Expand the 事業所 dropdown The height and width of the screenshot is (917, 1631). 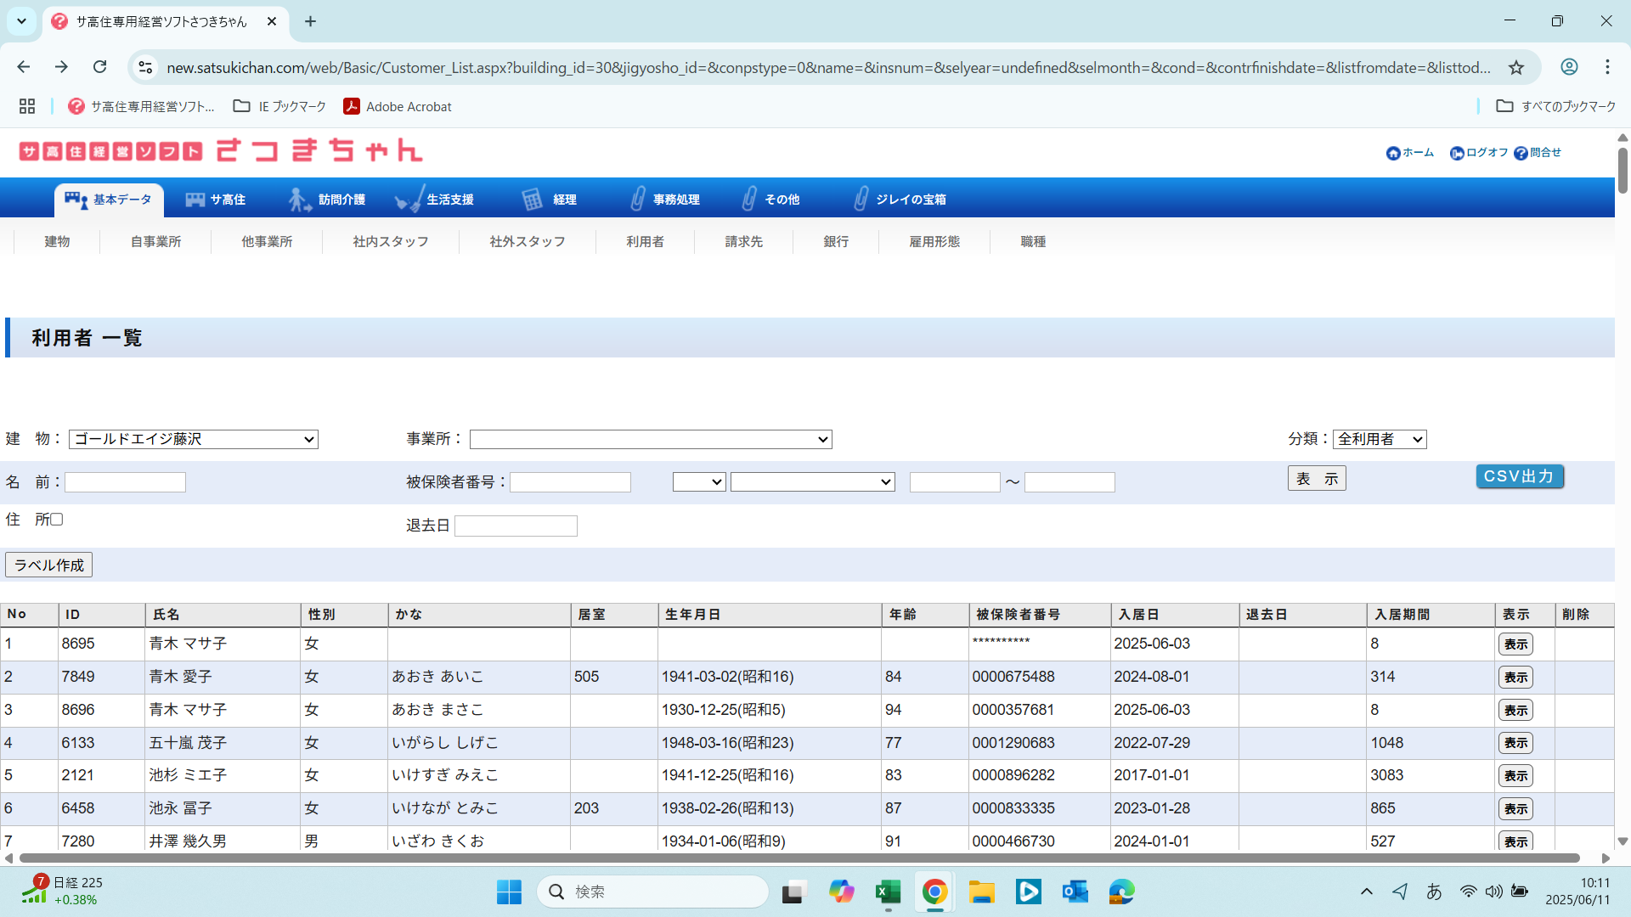(651, 439)
